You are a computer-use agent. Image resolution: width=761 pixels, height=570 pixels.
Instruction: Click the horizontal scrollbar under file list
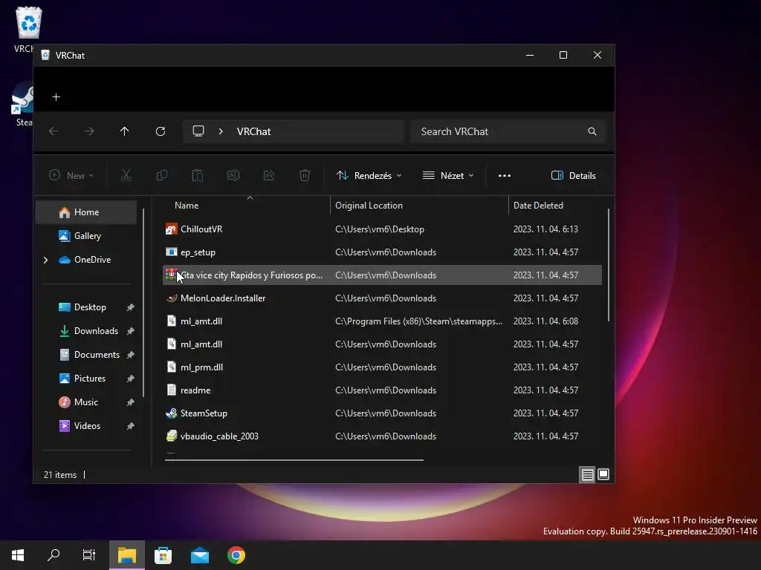coord(294,460)
